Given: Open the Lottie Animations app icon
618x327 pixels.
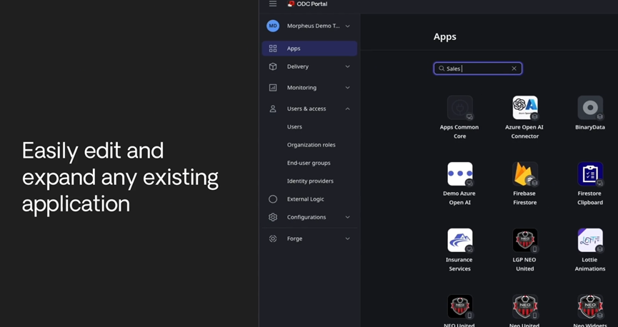Looking at the screenshot, I should [590, 240].
